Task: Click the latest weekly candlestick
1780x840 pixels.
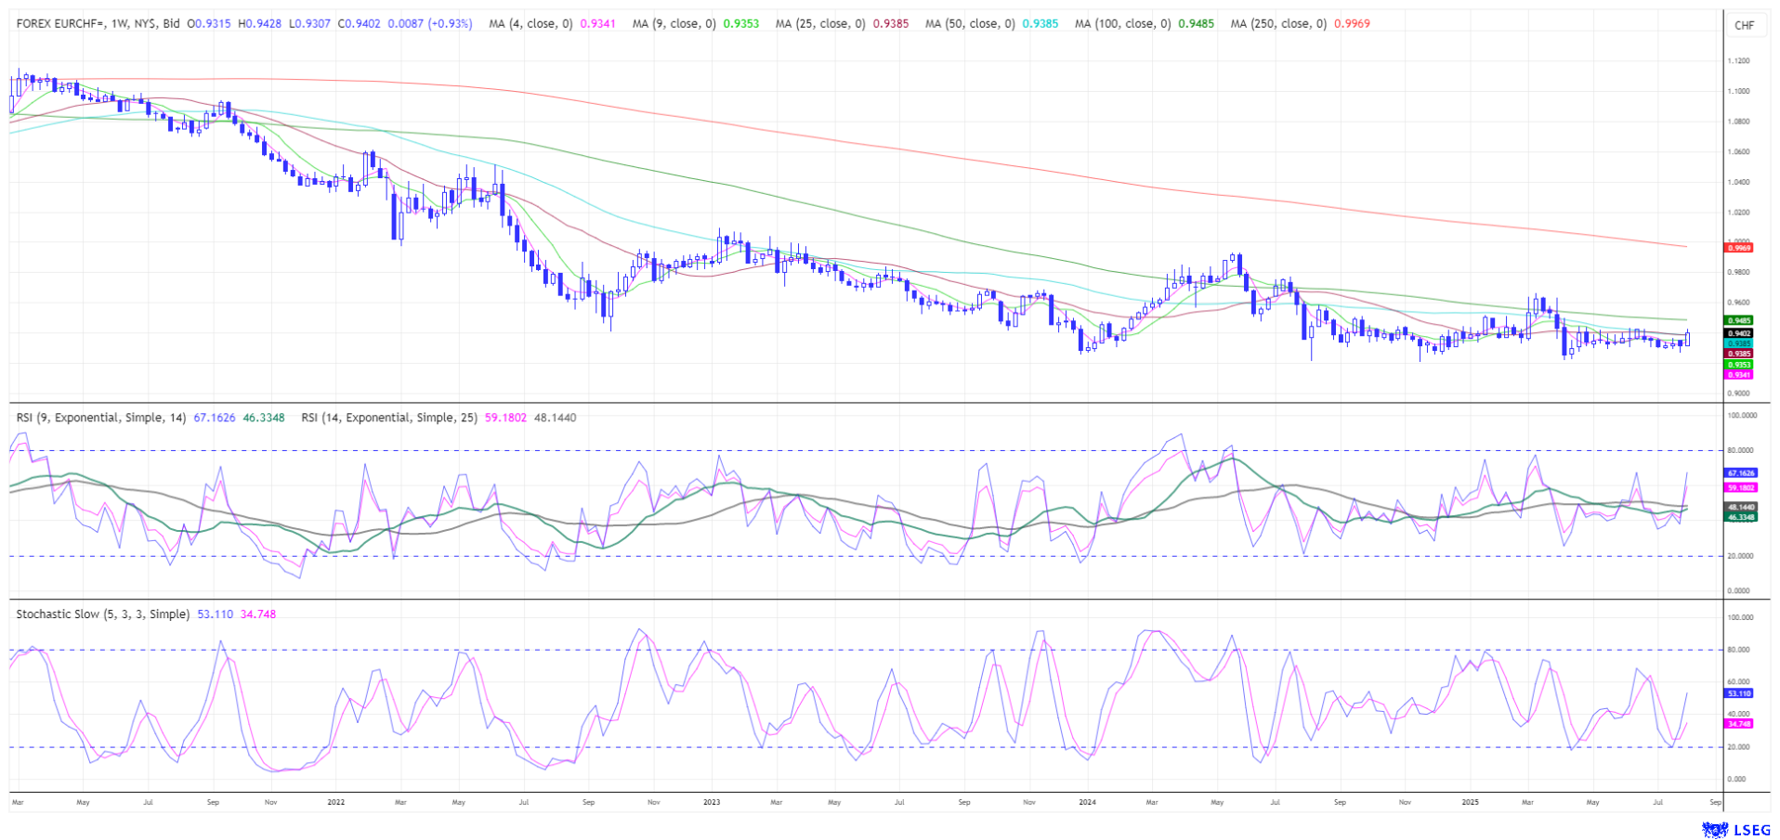Action: (1687, 339)
